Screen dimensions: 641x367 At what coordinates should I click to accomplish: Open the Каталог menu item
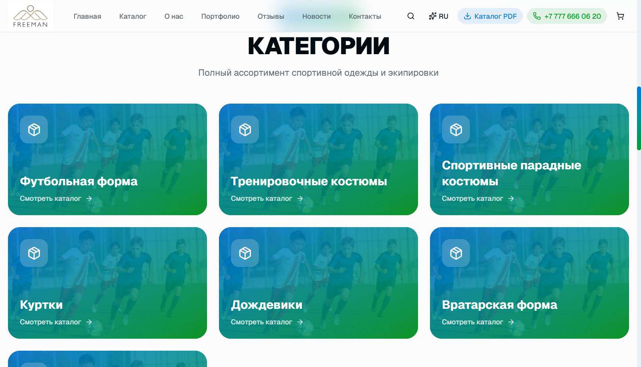click(x=133, y=16)
